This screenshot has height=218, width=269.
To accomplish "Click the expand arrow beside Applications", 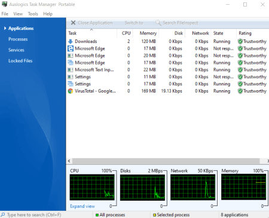I will [5, 28].
